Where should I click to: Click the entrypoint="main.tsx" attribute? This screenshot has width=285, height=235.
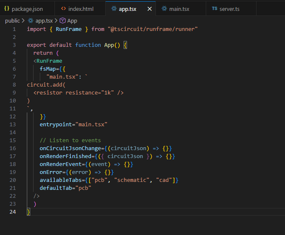point(73,124)
